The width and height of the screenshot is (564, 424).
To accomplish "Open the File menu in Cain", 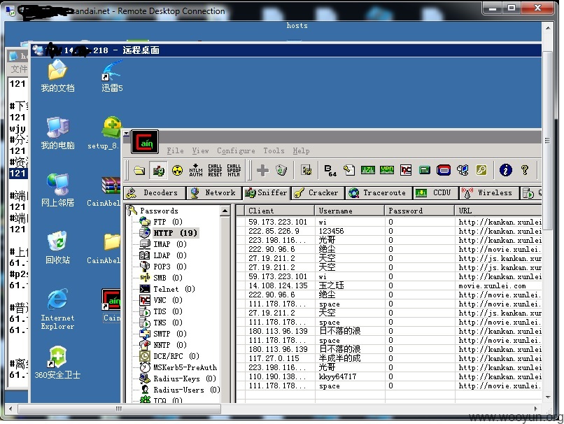I will point(175,150).
